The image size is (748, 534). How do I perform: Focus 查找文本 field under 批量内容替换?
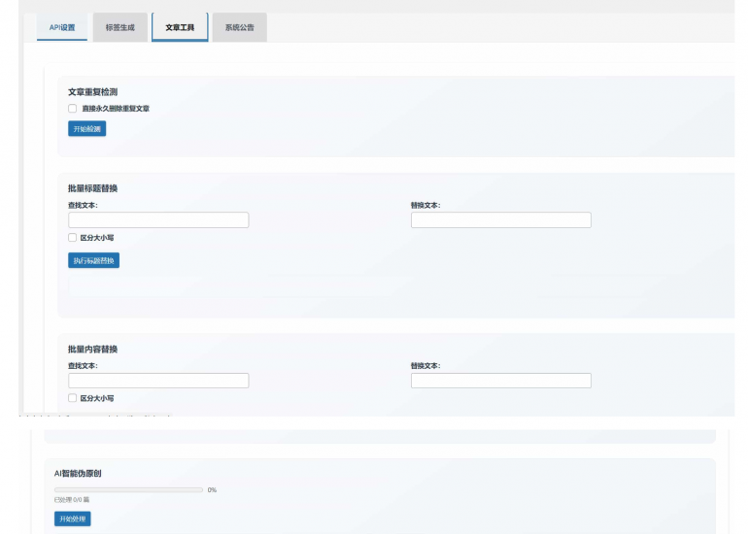click(158, 381)
